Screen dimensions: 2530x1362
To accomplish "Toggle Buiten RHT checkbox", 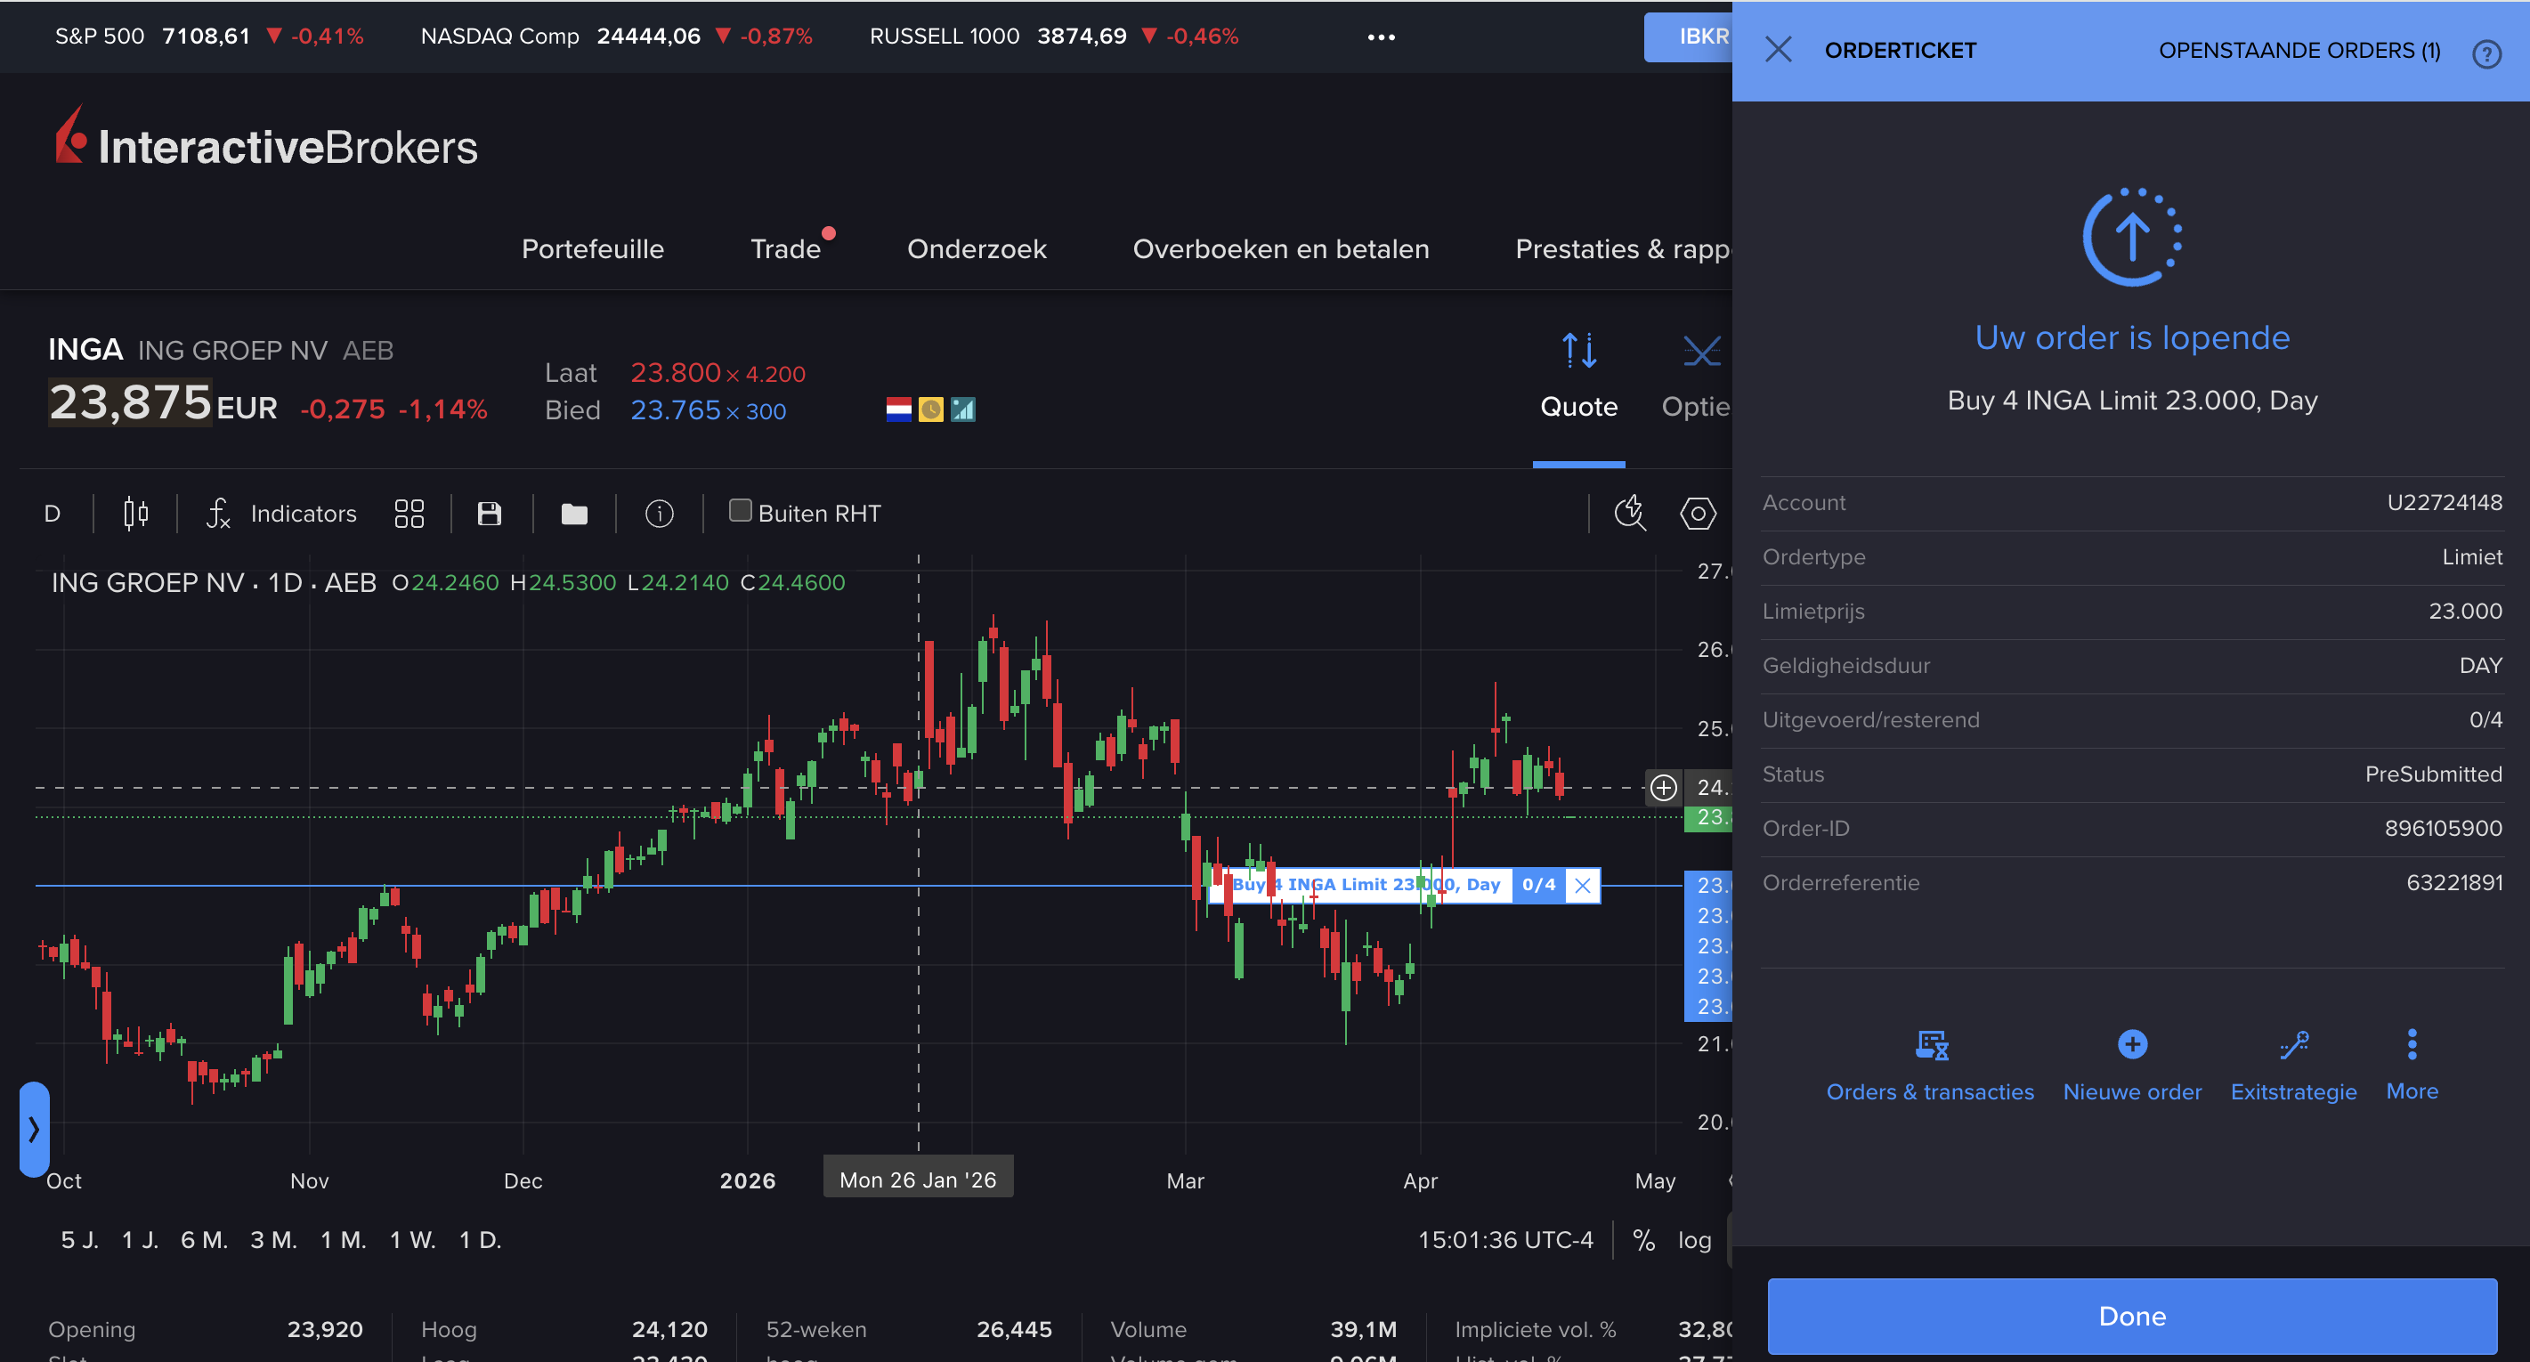I will tap(740, 511).
